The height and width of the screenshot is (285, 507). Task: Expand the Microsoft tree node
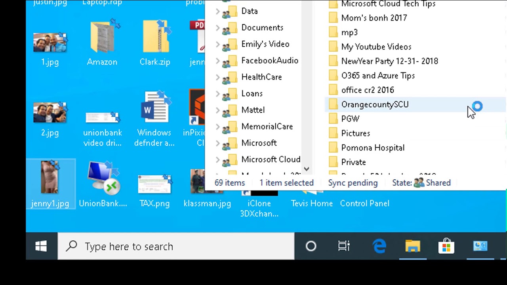[217, 143]
